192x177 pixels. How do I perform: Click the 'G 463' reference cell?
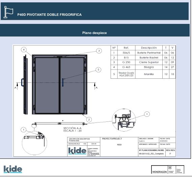[x=126, y=67]
